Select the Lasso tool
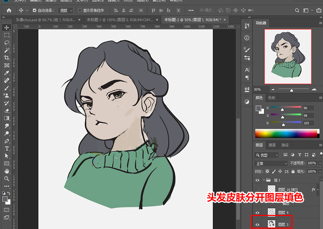 coord(7,43)
